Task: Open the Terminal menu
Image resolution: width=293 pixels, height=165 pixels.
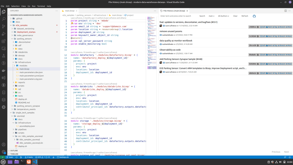Action: (41, 6)
